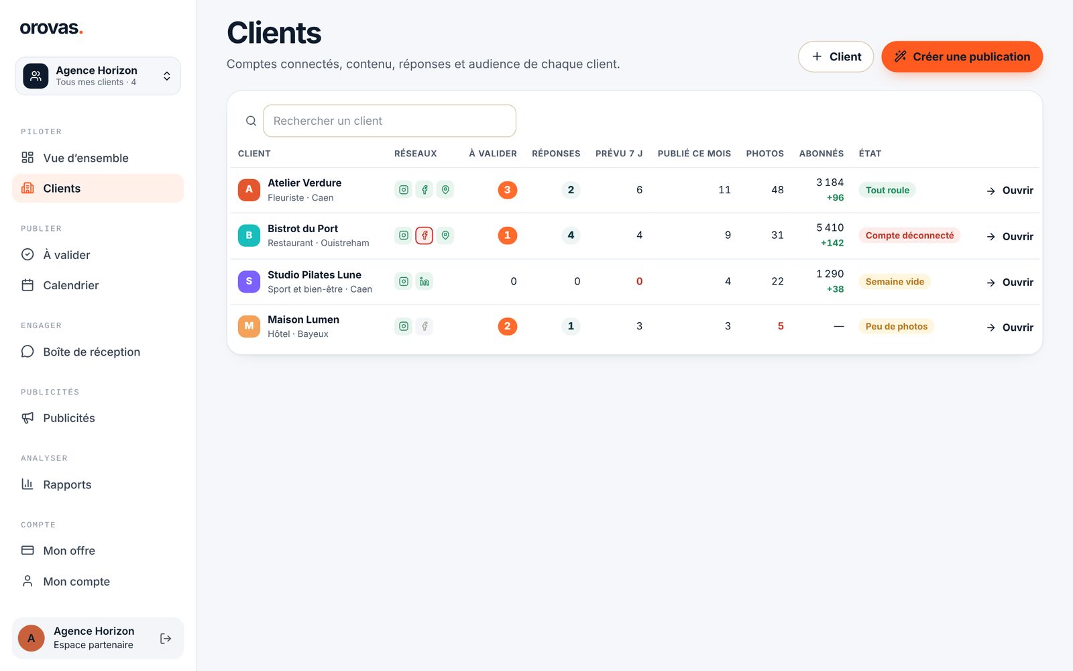1073x671 pixels.
Task: Open Mon compte page
Action: (98, 582)
